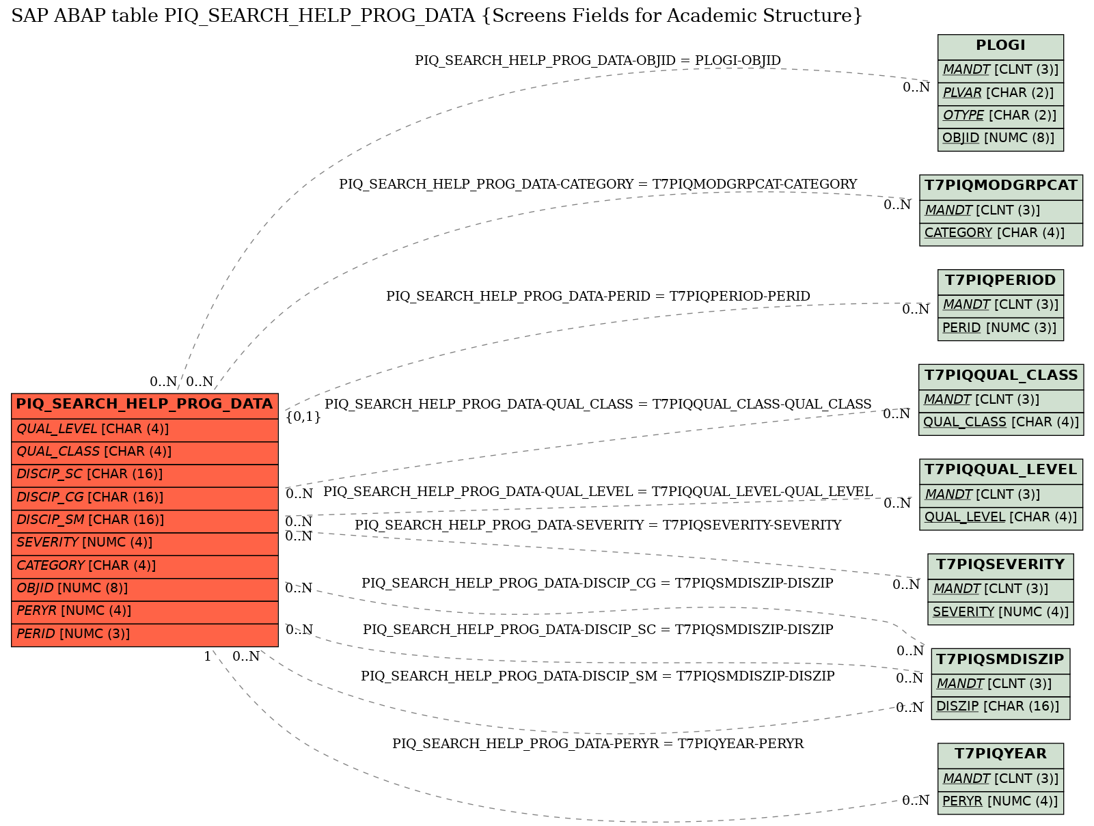Image resolution: width=1094 pixels, height=826 pixels.
Task: Select PERID [NUMC (3)] in T7PIQPERIOD table
Action: pos(1000,329)
